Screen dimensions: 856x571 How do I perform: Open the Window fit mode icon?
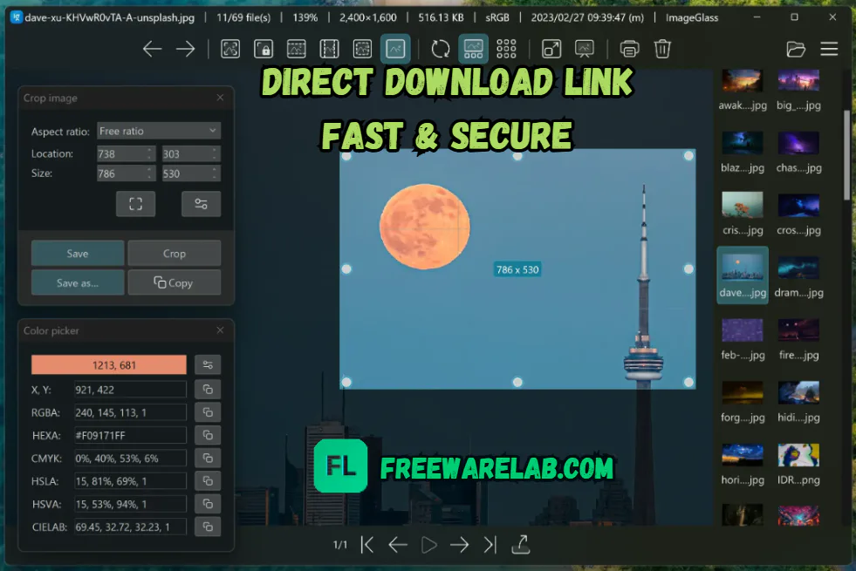pos(551,49)
